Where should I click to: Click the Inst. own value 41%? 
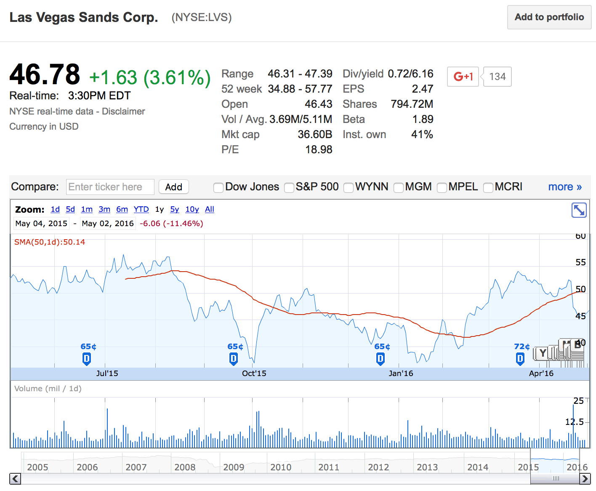pyautogui.click(x=422, y=134)
